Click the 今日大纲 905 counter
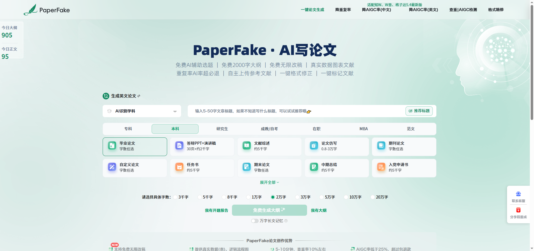This screenshot has width=534, height=251. click(9, 32)
